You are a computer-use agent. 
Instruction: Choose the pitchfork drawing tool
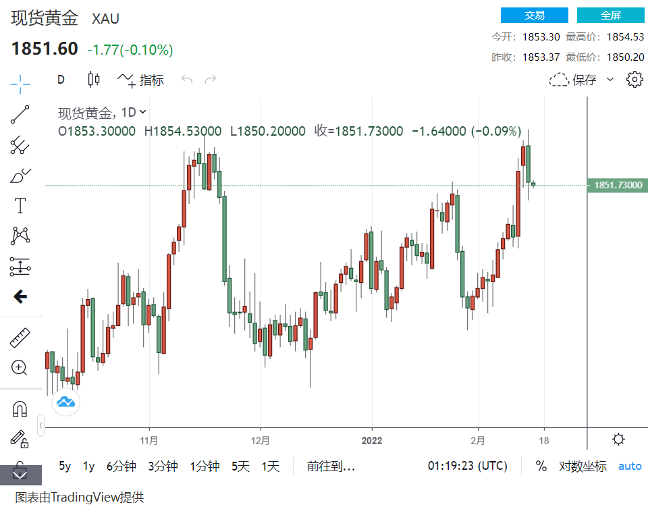(20, 144)
